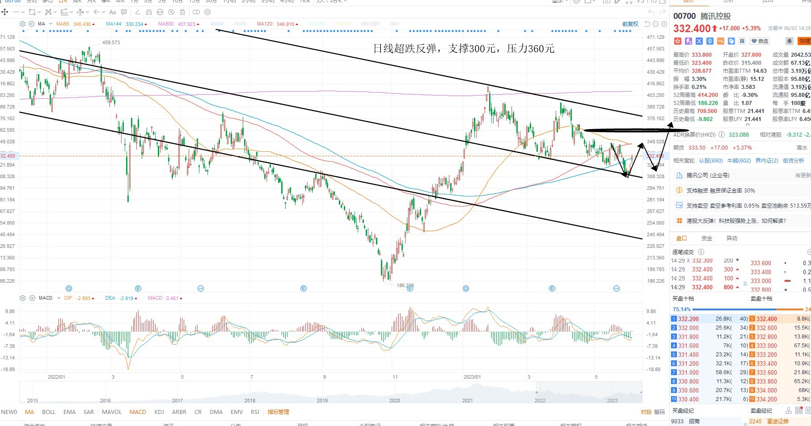Click the price alert bell icon

(x=790, y=41)
